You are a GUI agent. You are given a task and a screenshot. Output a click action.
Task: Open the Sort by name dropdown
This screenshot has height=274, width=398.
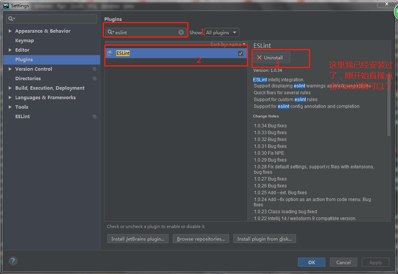(228, 44)
